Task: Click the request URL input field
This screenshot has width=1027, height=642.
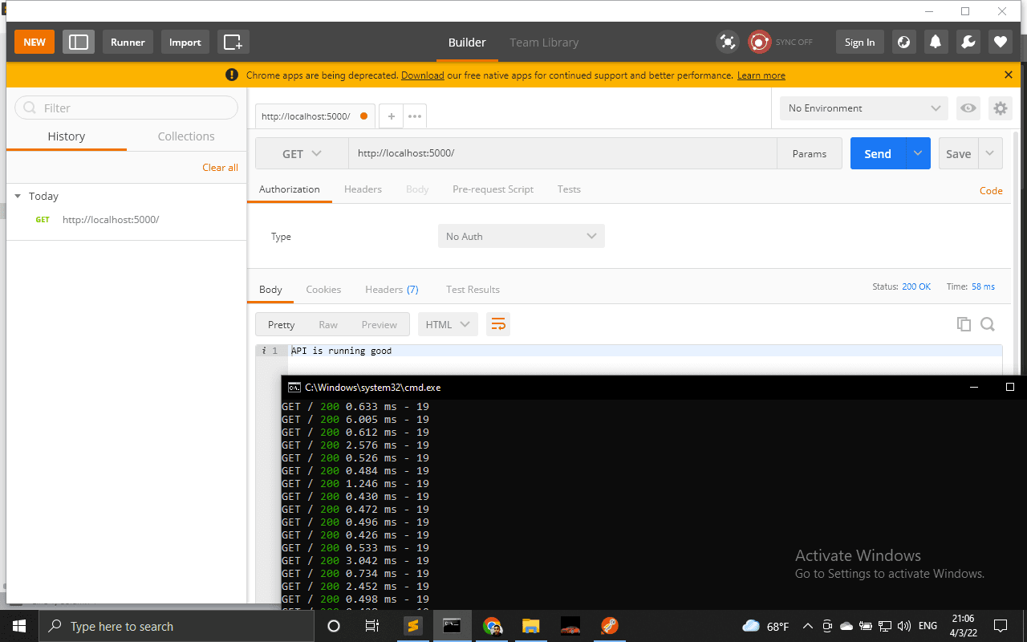Action: point(562,153)
